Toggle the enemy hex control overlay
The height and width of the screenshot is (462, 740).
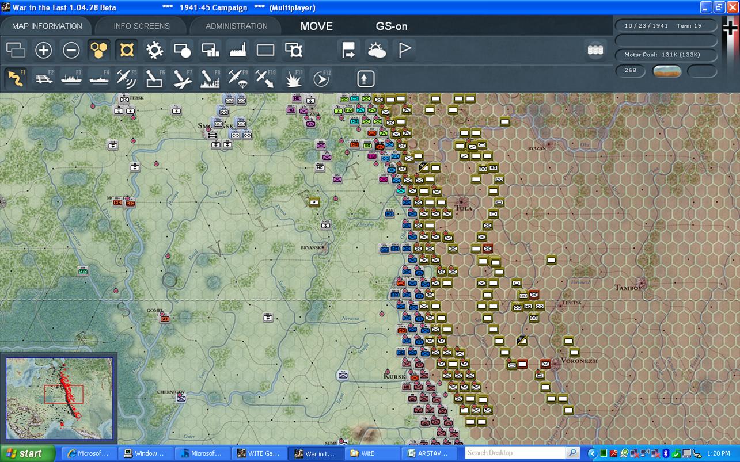tap(127, 51)
